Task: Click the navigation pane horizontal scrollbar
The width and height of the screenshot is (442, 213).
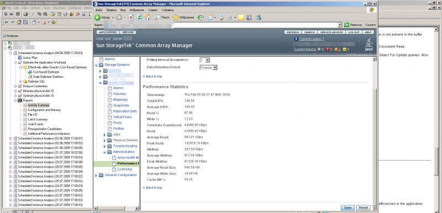Action: pos(117,208)
